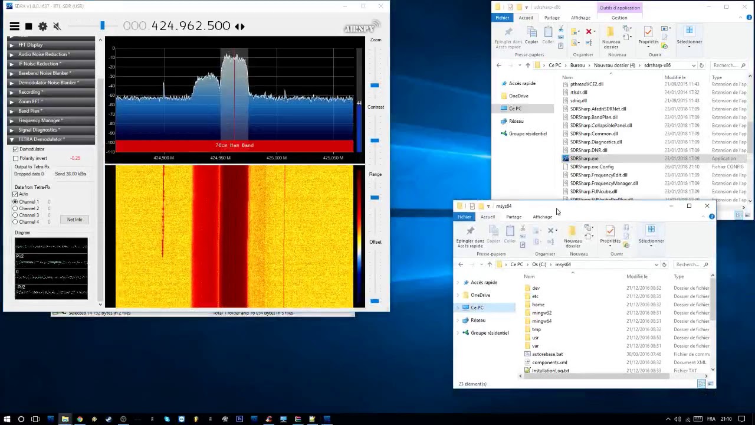Open Task View on taskbar

pos(35,419)
